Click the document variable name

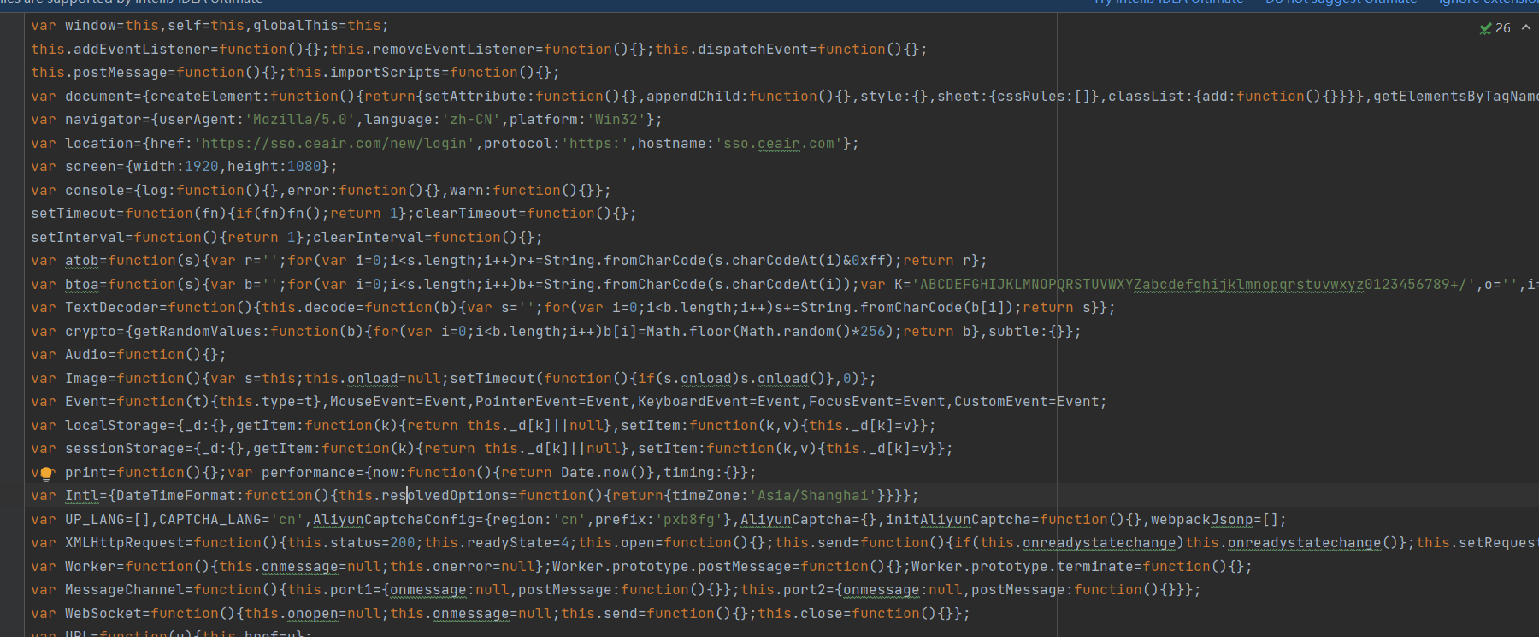click(x=99, y=97)
